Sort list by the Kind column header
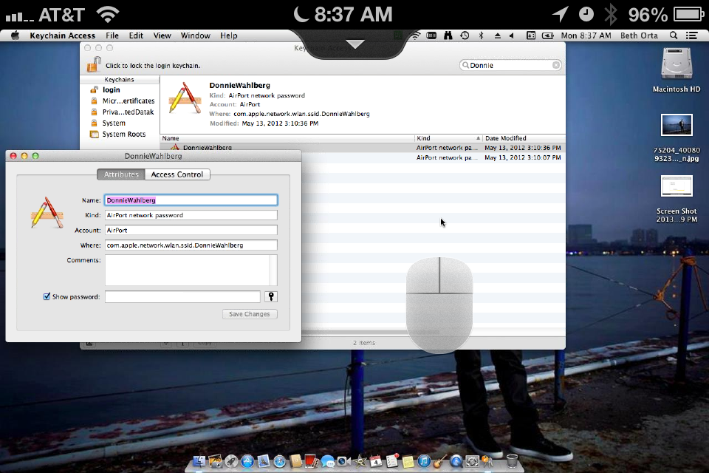709x473 pixels. pyautogui.click(x=448, y=138)
